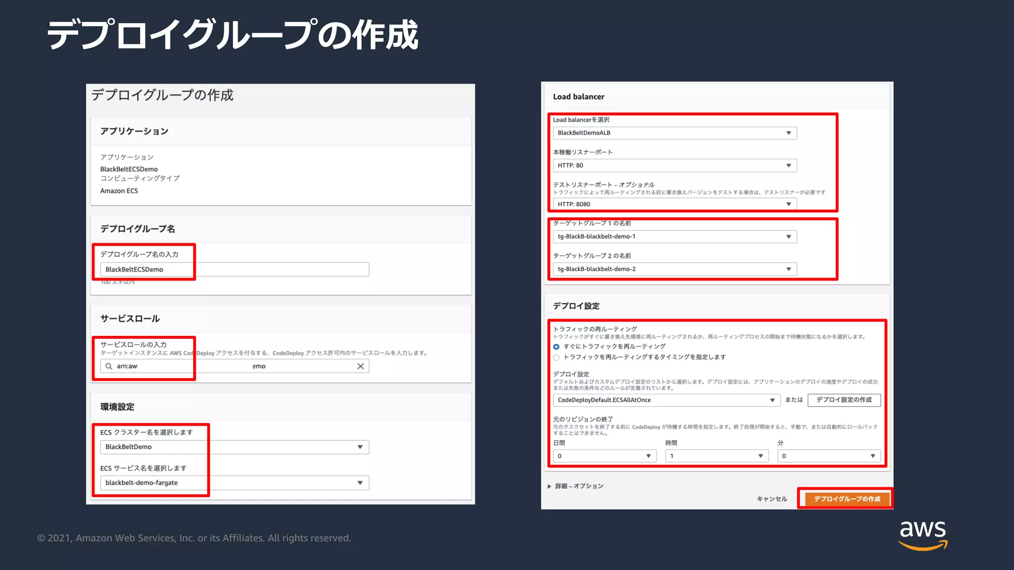Click the 'テストリスナーポート - オプショナル' label
Viewport: 1014px width, 570px height.
click(x=604, y=185)
